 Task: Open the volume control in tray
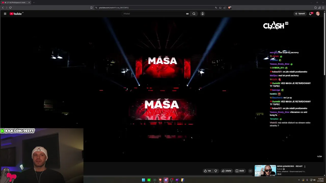click(314, 180)
